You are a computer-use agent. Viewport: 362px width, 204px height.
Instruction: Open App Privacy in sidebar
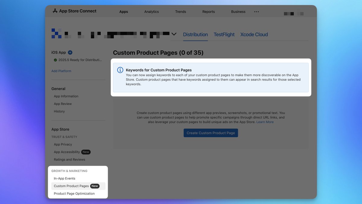[63, 144]
